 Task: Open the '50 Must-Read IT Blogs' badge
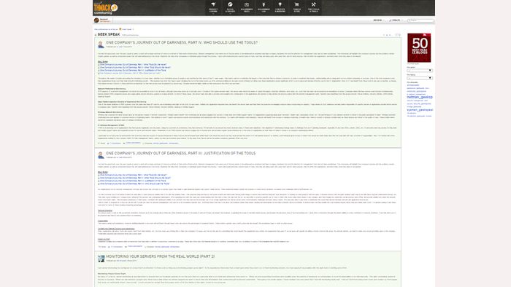tap(419, 48)
